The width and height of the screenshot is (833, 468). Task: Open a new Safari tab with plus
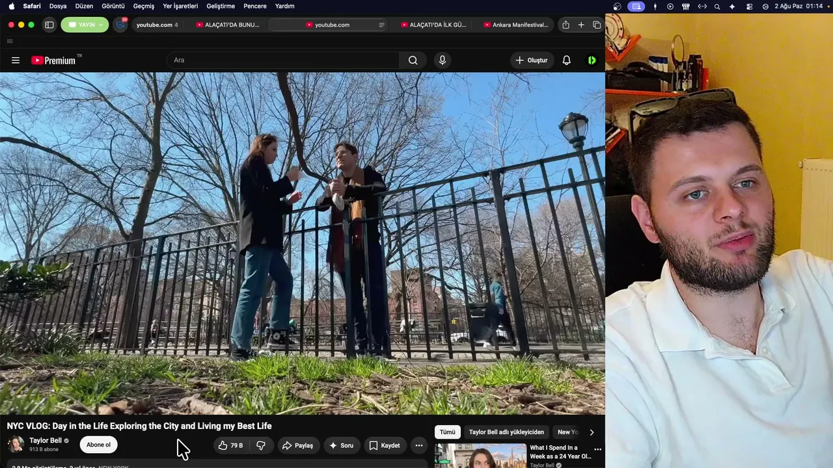(581, 25)
